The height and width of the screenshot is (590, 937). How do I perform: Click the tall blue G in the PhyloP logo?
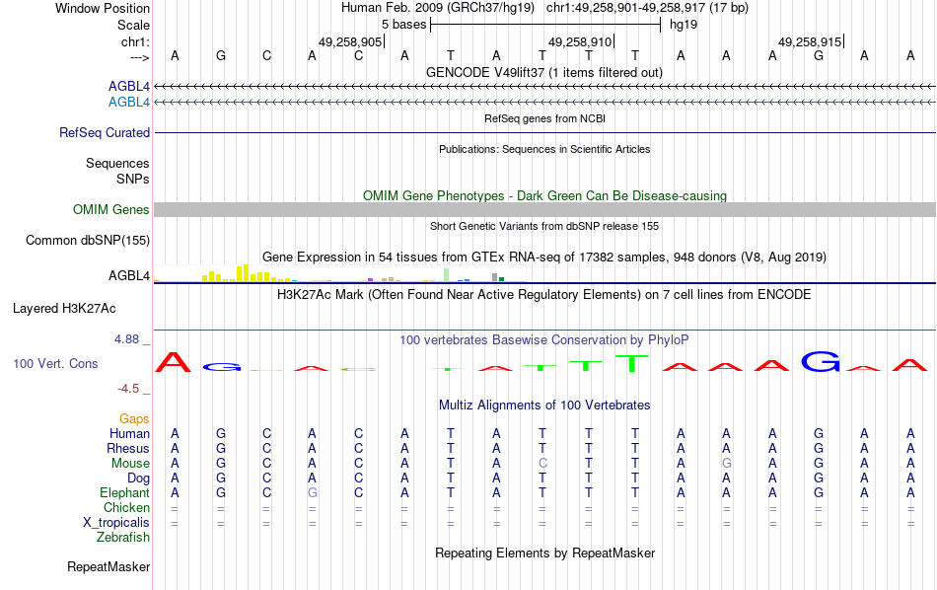point(821,361)
